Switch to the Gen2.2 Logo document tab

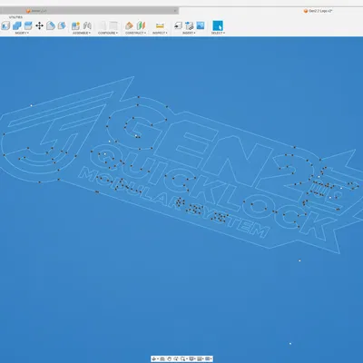coord(318,11)
